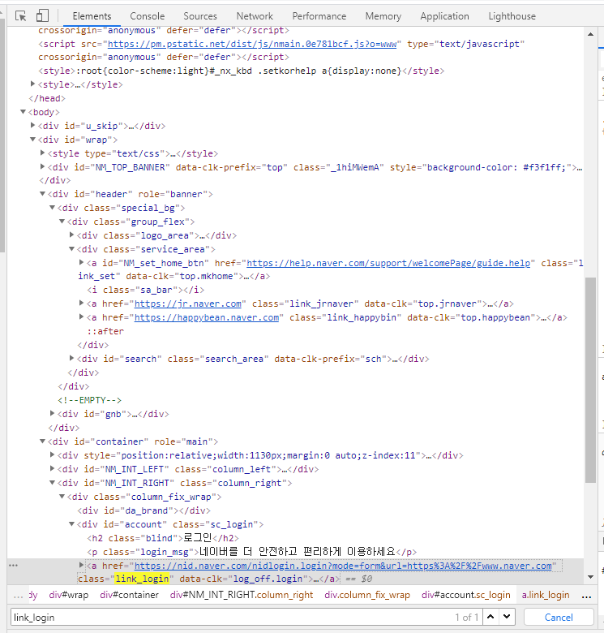Image resolution: width=604 pixels, height=633 pixels.
Task: Select the p class login_msg row
Action: click(251, 552)
